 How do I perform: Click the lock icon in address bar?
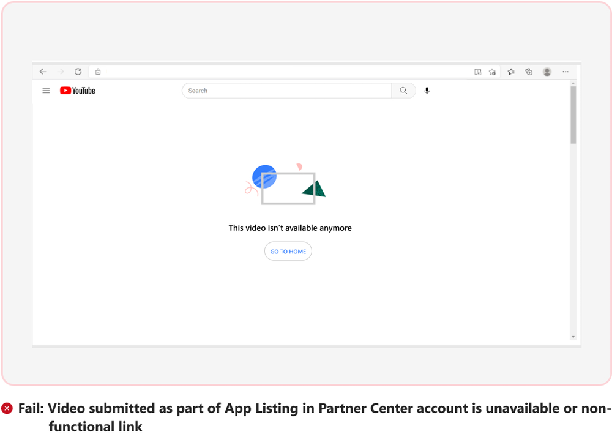tap(98, 72)
